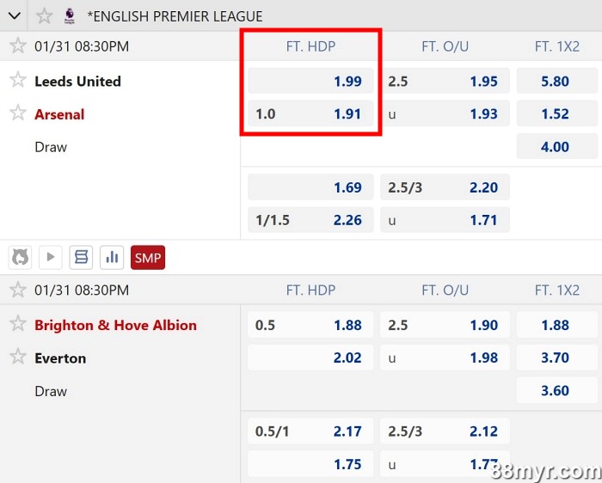This screenshot has width=602, height=483.
Task: Click the first FT. 1X2 column header
Action: tap(556, 46)
